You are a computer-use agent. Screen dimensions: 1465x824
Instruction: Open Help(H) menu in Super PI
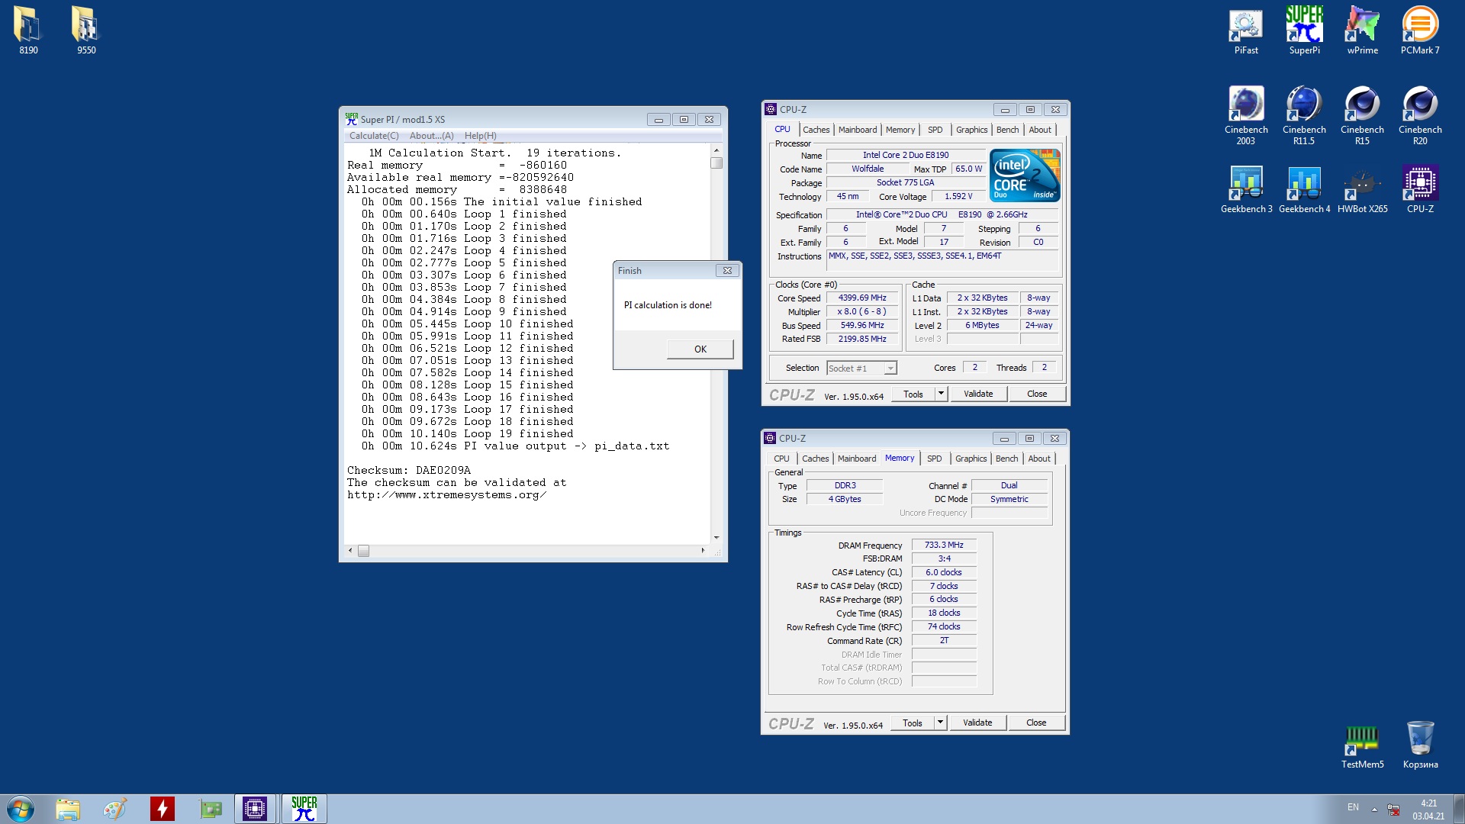tap(481, 136)
